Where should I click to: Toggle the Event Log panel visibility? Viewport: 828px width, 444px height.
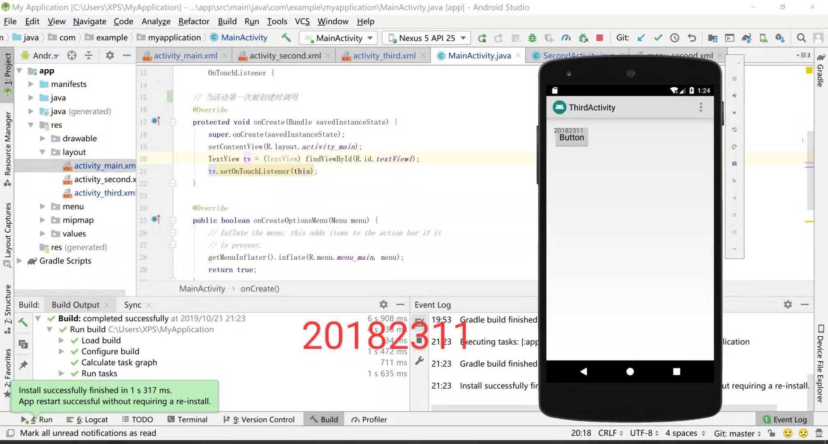point(784,419)
